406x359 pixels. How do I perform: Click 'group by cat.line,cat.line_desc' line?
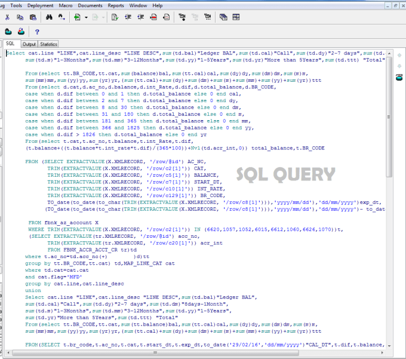[75, 284]
